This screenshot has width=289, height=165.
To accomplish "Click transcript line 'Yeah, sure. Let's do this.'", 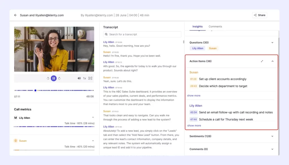I will click(x=117, y=81).
